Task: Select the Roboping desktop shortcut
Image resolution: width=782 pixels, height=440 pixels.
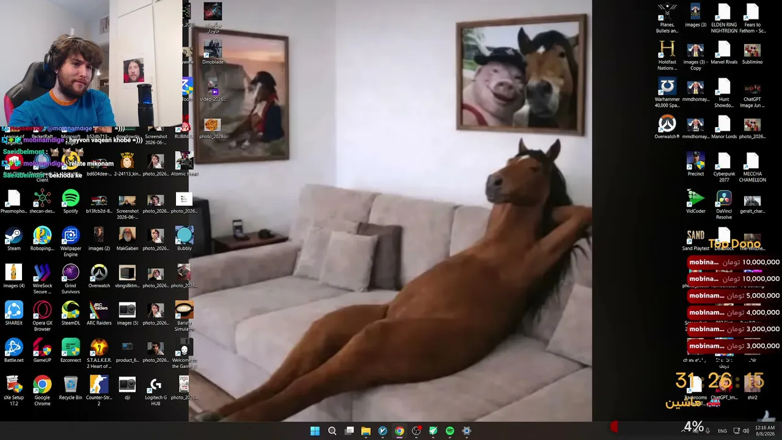Action: (42, 240)
